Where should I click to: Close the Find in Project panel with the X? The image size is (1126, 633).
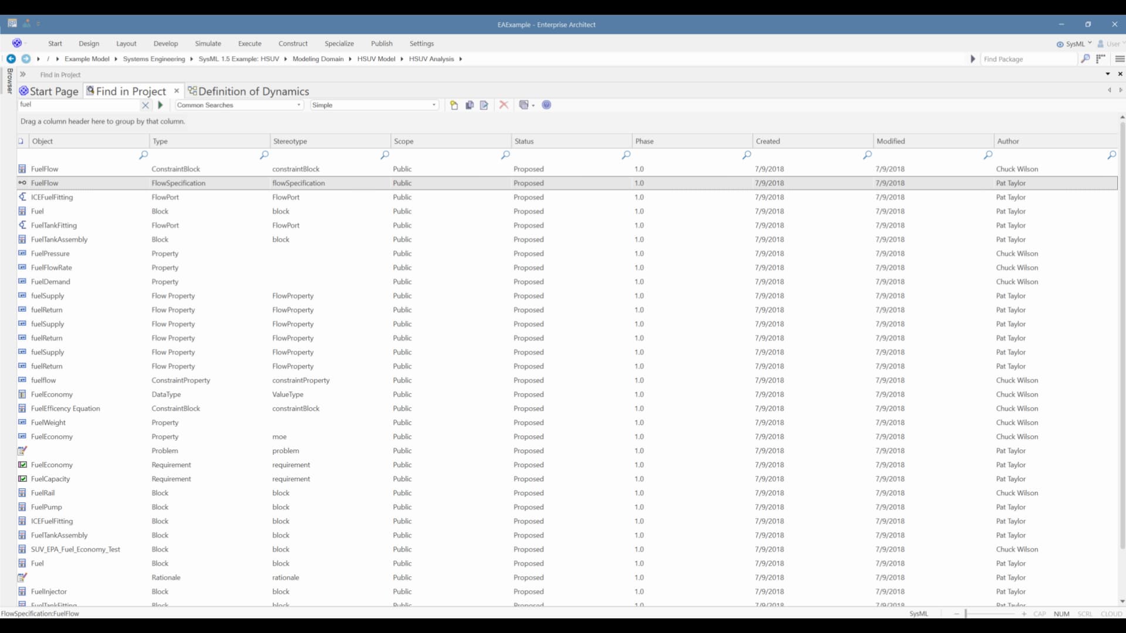[x=1120, y=74]
